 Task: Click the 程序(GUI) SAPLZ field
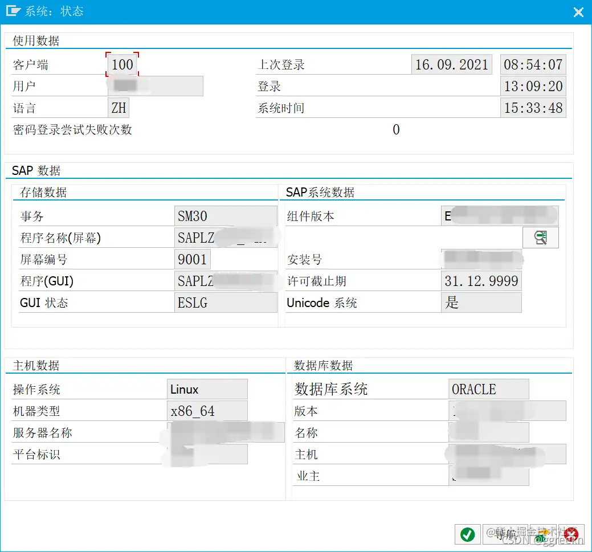point(226,281)
